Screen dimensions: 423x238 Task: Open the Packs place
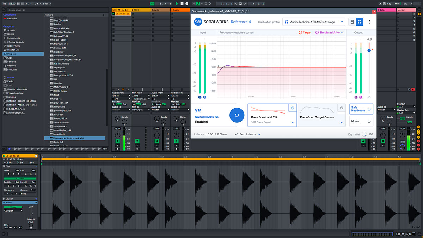click(10, 81)
